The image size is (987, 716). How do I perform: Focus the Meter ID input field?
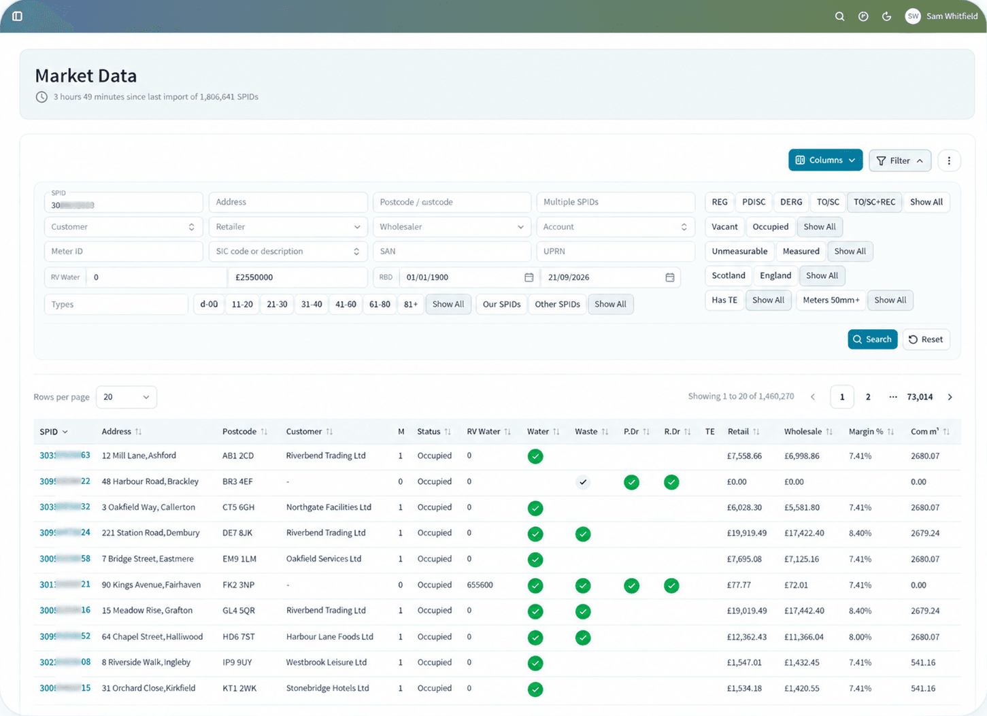(x=123, y=252)
